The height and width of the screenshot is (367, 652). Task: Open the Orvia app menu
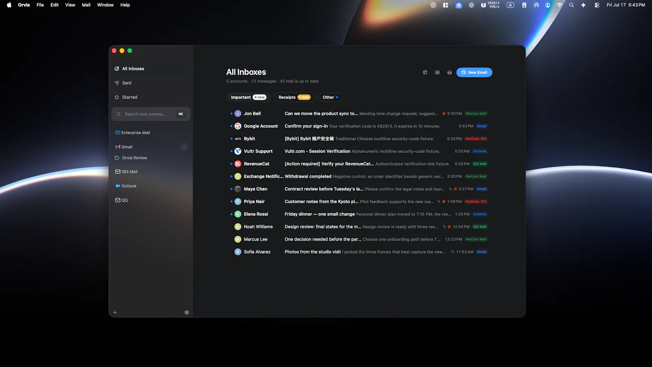click(x=24, y=5)
